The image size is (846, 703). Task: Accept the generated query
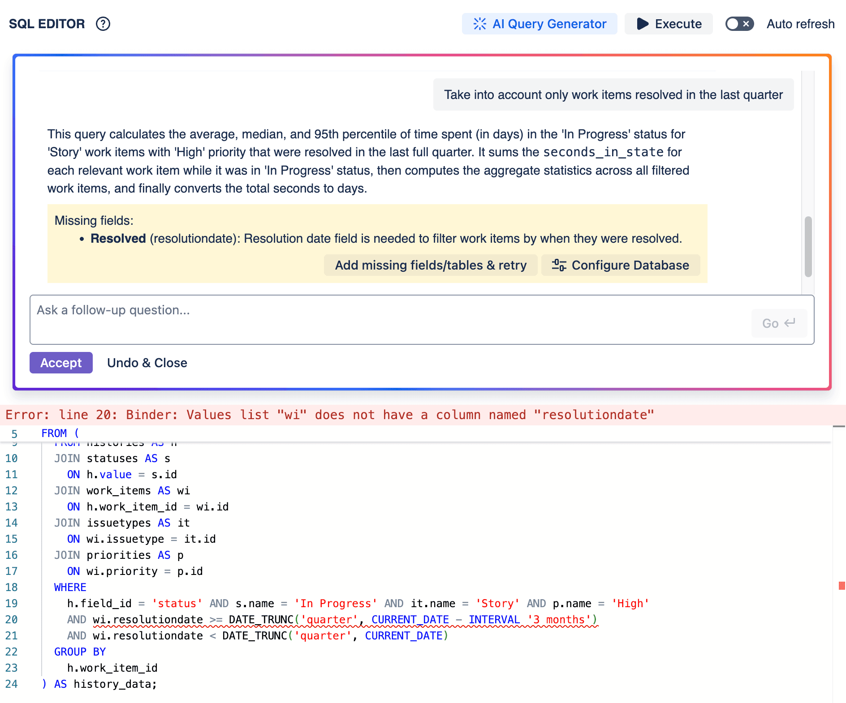click(x=61, y=363)
